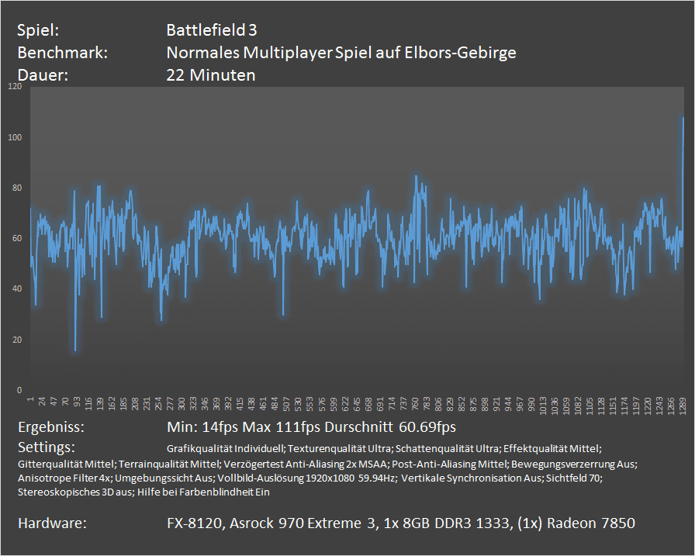The image size is (695, 556).
Task: Select the 'Spiel:' label
Action: coord(38,30)
